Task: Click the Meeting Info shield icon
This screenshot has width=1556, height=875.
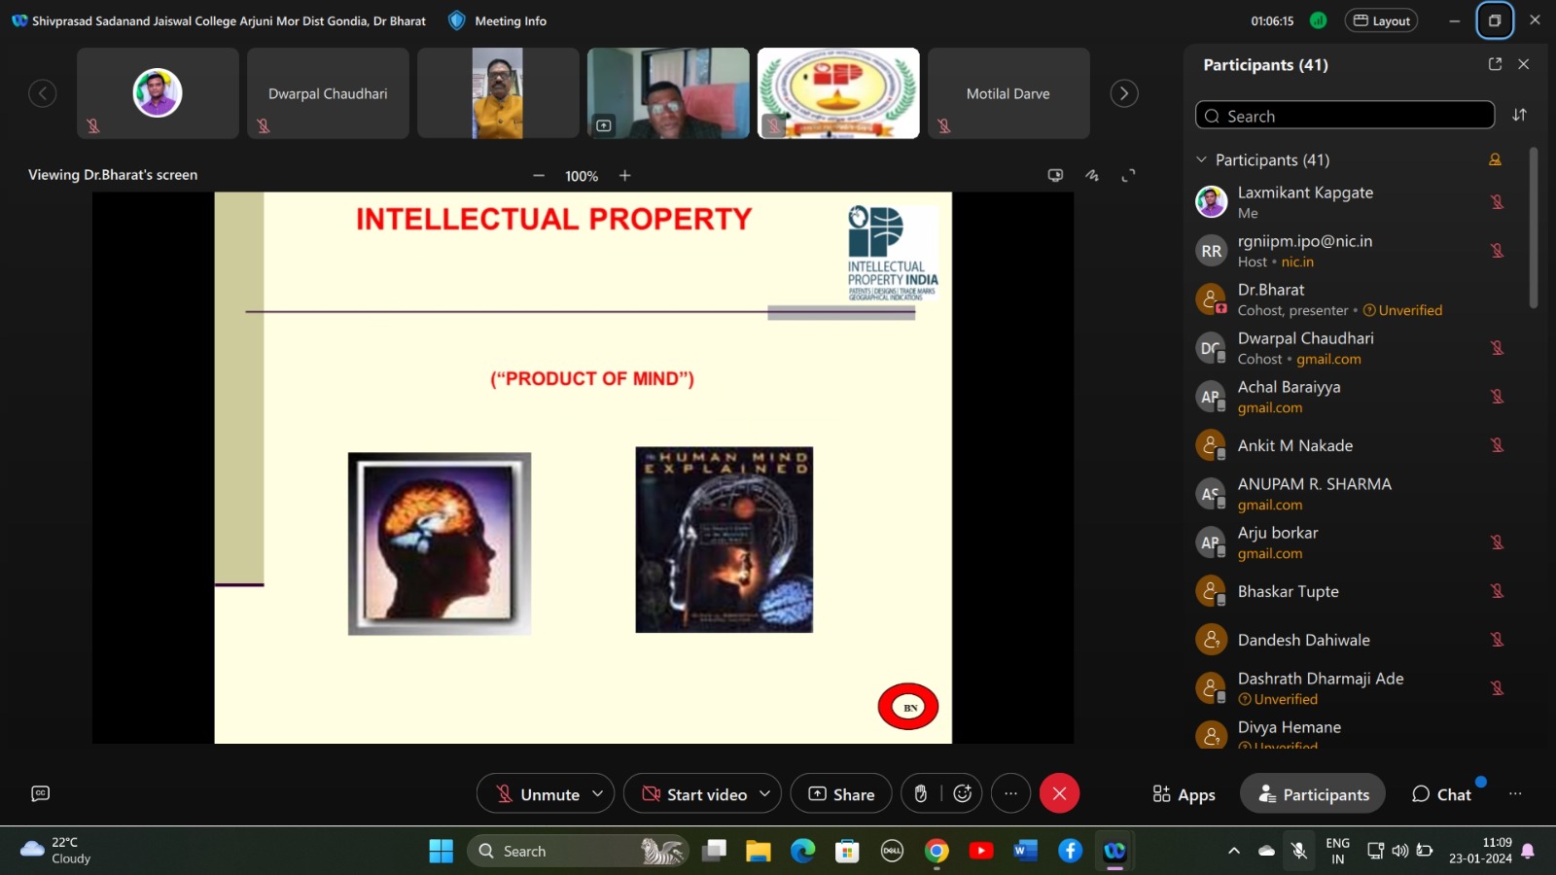Action: [457, 20]
